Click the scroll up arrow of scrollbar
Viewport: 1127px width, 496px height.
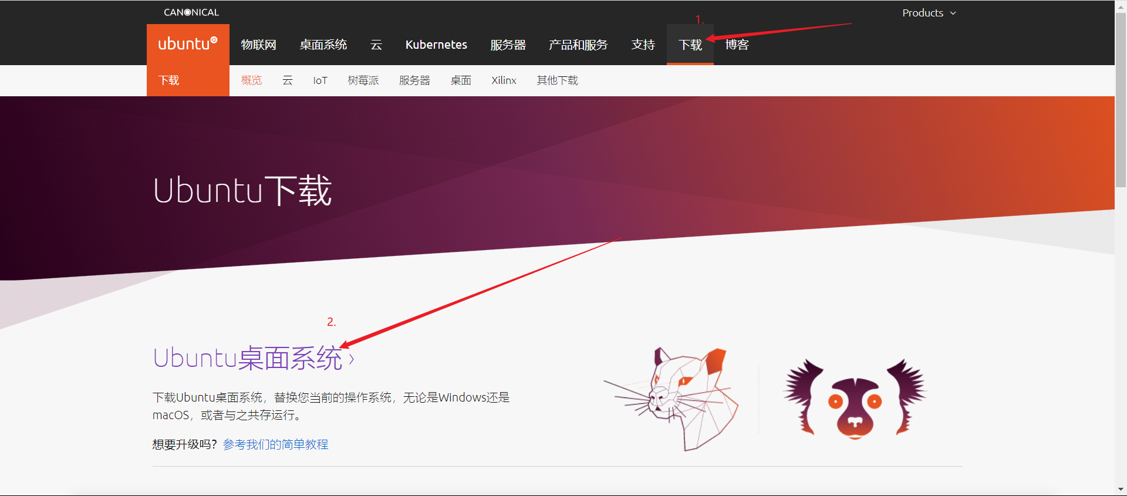pos(1121,6)
